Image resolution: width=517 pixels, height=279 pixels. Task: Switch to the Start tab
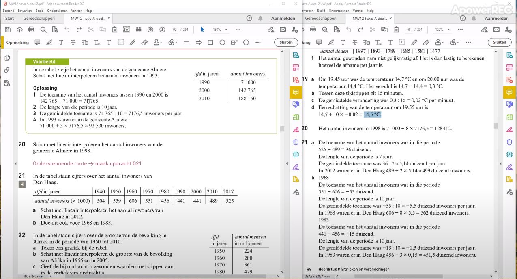coord(10,18)
